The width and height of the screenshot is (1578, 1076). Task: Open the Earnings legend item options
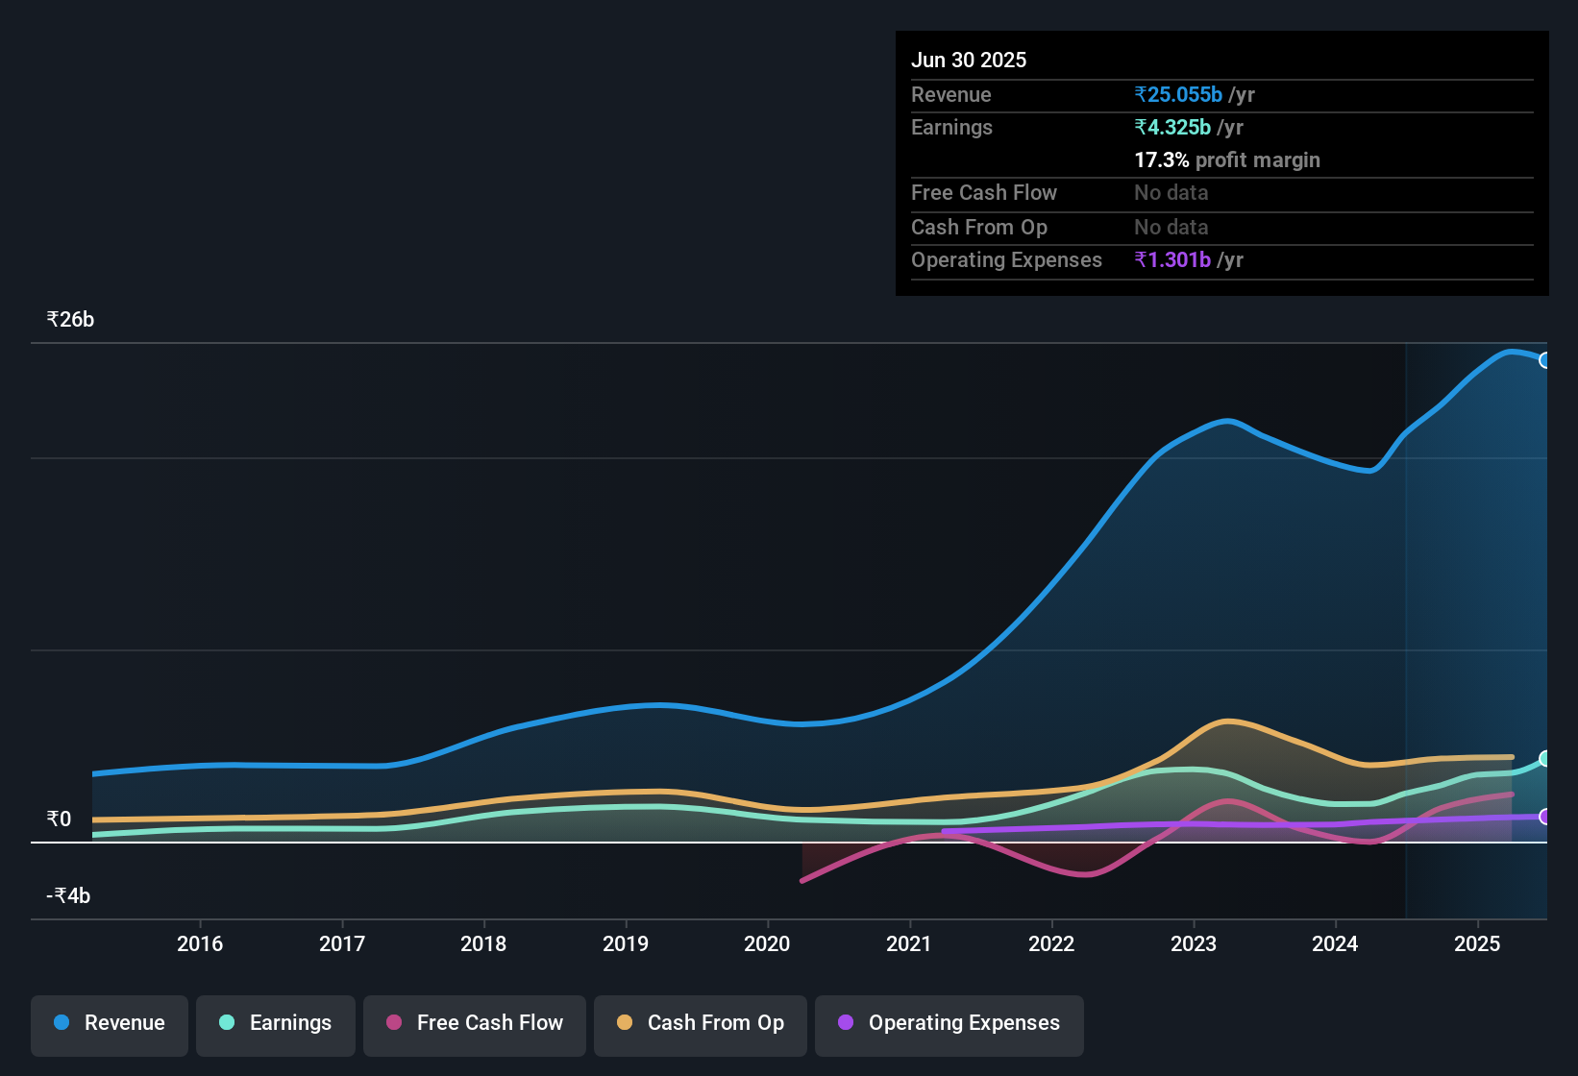coord(275,1023)
